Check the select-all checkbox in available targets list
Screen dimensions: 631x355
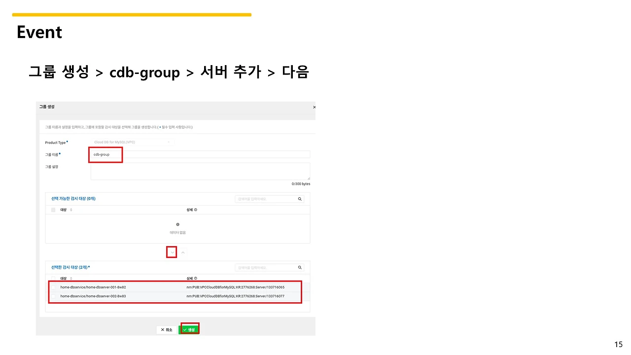coord(53,210)
